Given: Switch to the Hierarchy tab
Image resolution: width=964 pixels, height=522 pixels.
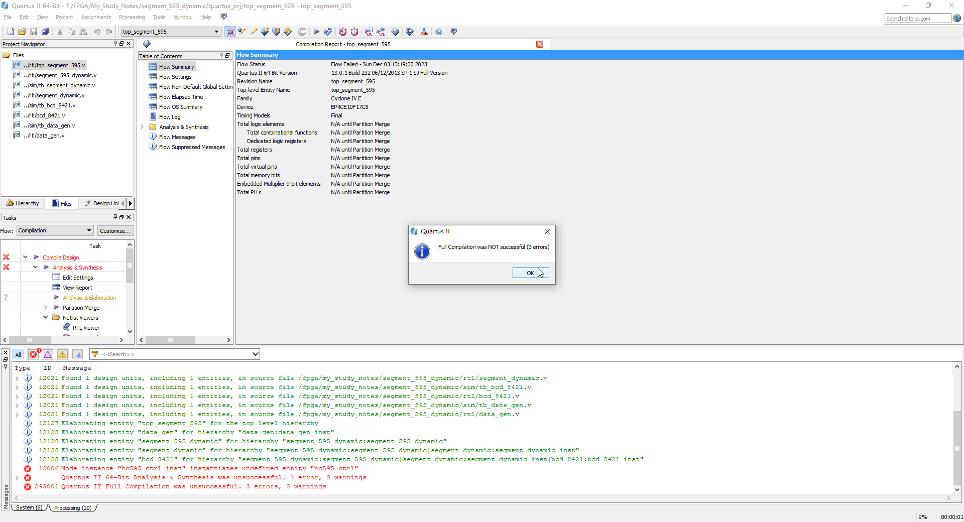Looking at the screenshot, I should coord(23,203).
